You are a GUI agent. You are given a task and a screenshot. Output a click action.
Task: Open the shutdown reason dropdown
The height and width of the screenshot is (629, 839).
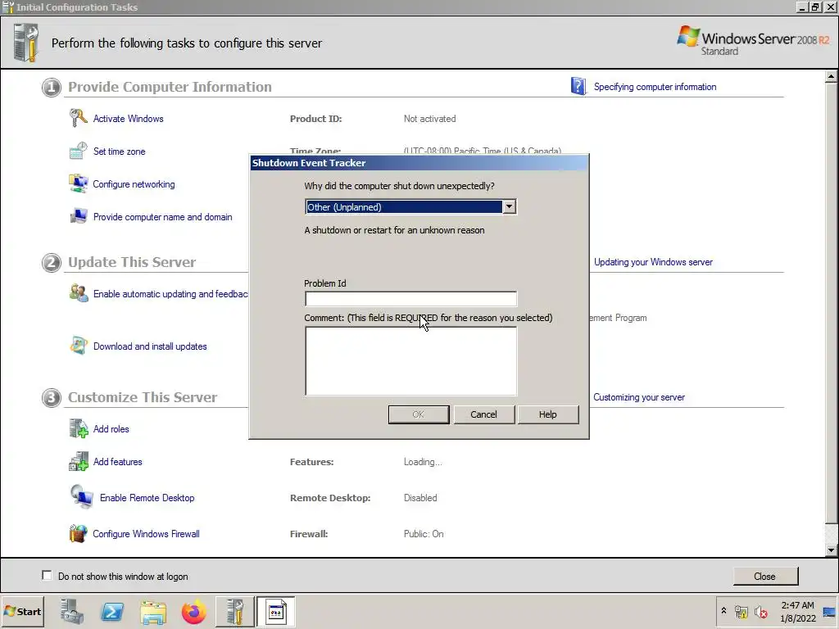[510, 206]
